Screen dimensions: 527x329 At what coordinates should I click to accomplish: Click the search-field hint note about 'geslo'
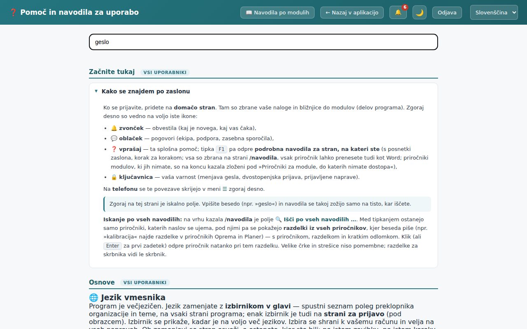[267, 204]
